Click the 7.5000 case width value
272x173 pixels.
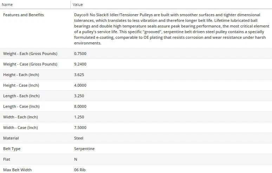coord(80,128)
